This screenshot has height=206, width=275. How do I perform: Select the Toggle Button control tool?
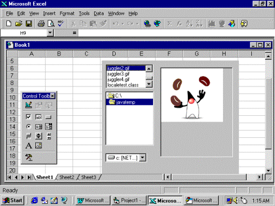click(x=28, y=136)
